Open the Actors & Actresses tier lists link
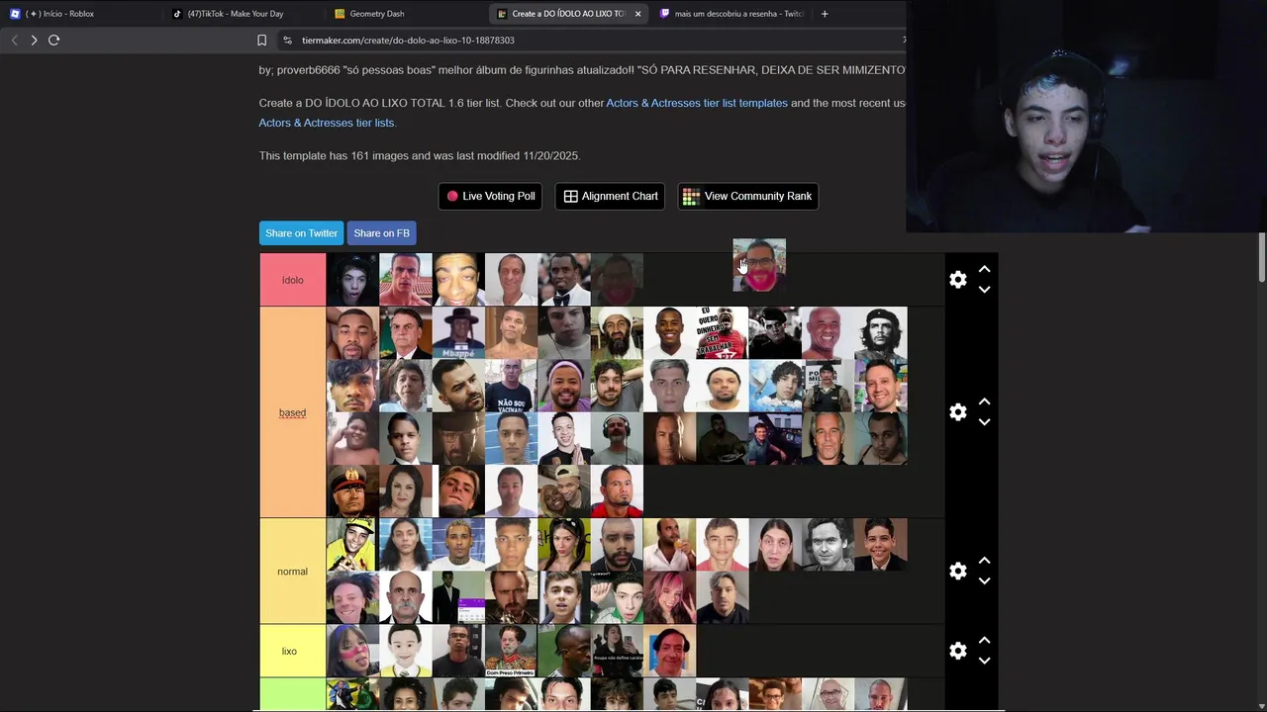The image size is (1267, 712). point(327,123)
